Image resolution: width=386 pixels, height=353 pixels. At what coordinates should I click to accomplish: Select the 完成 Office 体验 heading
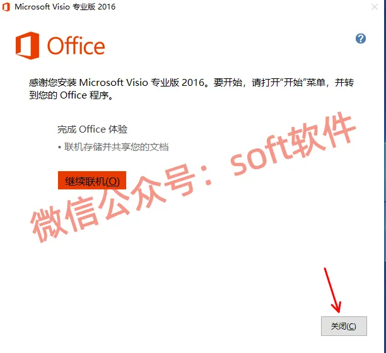click(x=92, y=129)
